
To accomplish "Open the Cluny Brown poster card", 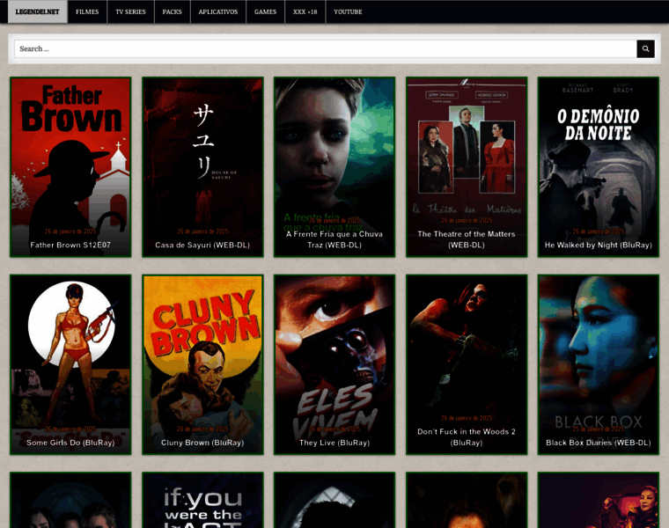I will click(202, 364).
